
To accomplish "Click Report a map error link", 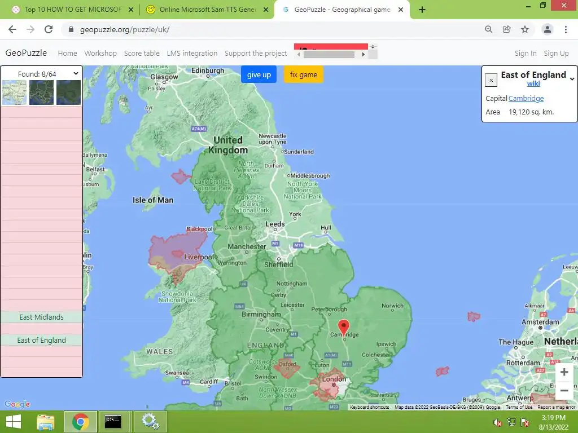I will [x=556, y=407].
